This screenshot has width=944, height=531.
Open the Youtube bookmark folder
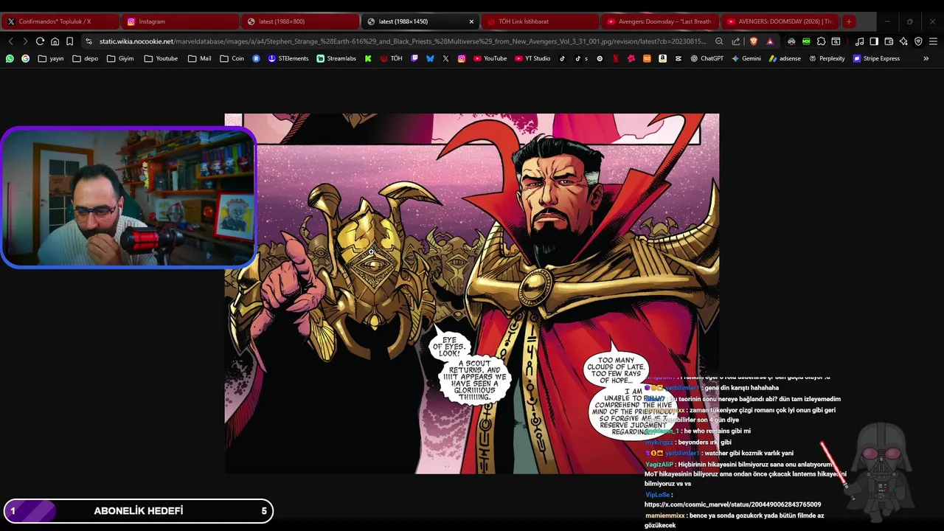click(x=161, y=58)
